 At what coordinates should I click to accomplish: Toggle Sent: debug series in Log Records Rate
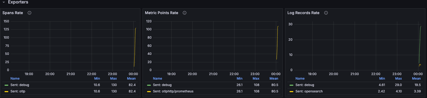point(305,85)
